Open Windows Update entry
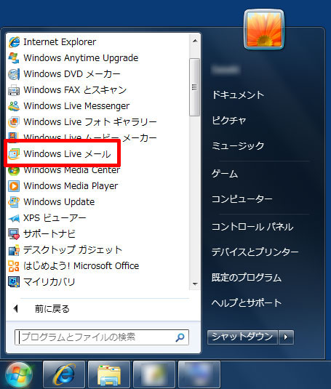This screenshot has width=331, height=389. (x=59, y=202)
